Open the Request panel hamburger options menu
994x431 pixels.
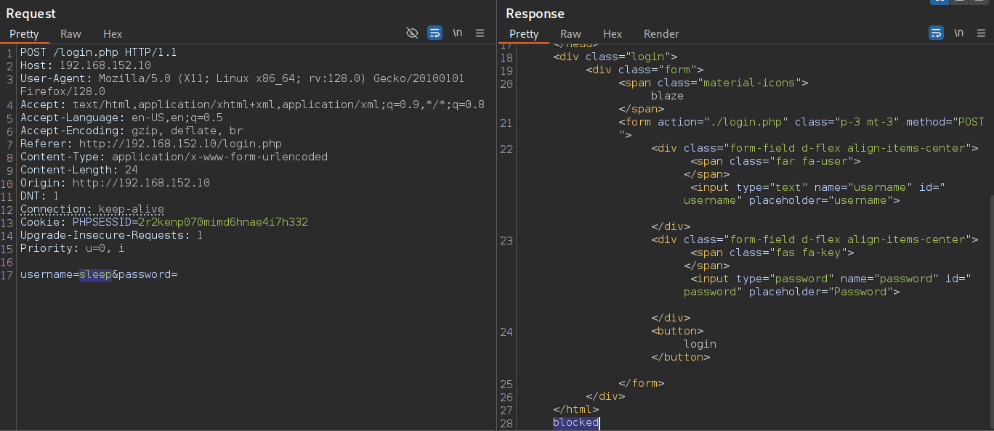click(x=480, y=33)
